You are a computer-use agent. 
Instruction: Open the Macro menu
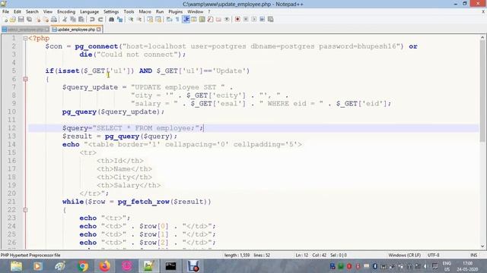point(145,12)
